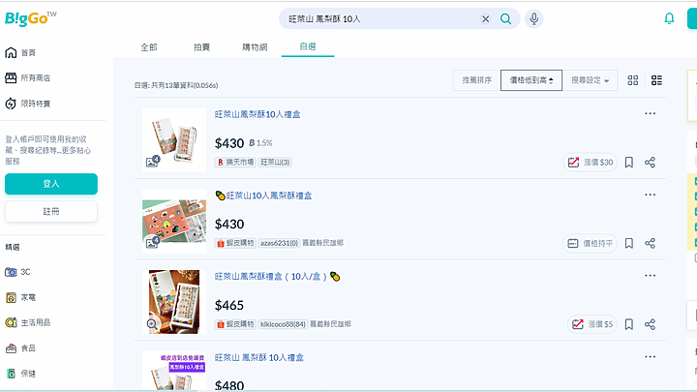Screen dimensions: 697x392
Task: Share the 樂天市場 $430 item
Action: coord(650,163)
